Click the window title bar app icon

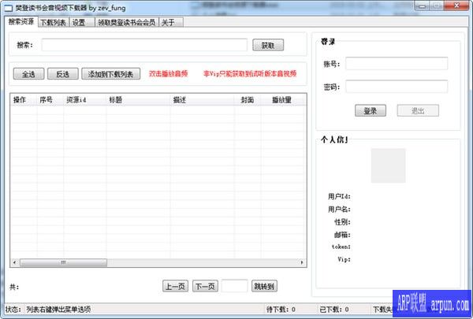coord(8,8)
